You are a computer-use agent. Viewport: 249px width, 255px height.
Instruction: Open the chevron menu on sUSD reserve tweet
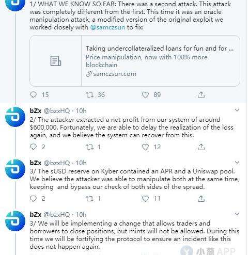coord(237,162)
